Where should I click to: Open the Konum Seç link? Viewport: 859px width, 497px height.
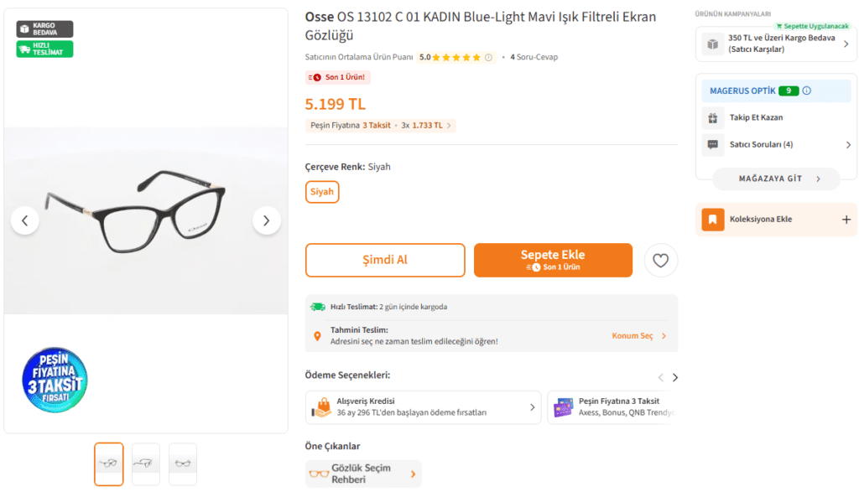[638, 336]
